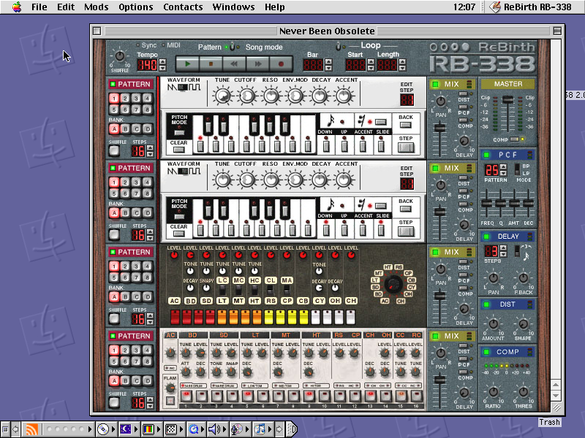The height and width of the screenshot is (438, 585).
Task: Click the color bars monitor Control Strip icon
Action: (x=148, y=429)
